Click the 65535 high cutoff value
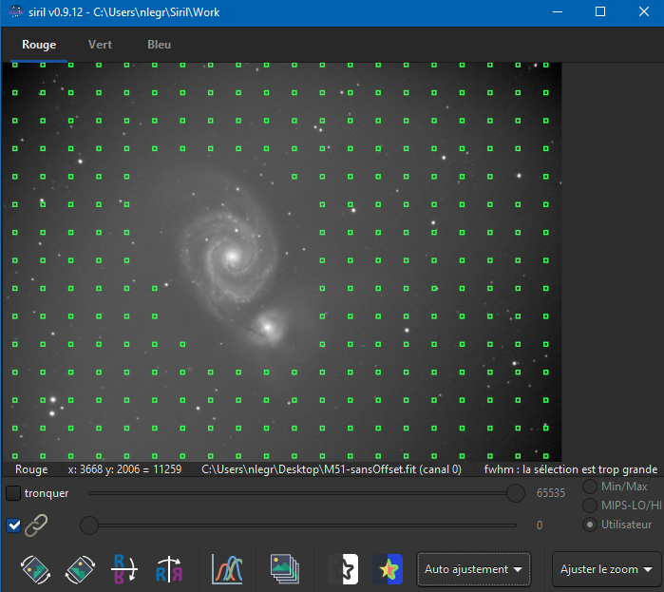The width and height of the screenshot is (664, 592). click(551, 493)
